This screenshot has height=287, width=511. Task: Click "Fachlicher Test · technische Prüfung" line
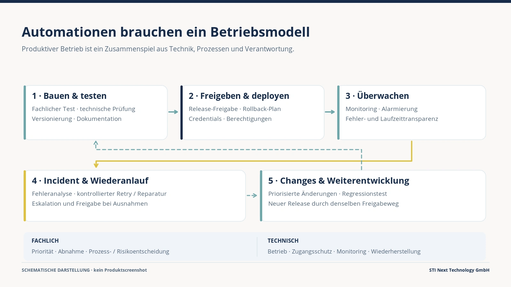point(84,109)
